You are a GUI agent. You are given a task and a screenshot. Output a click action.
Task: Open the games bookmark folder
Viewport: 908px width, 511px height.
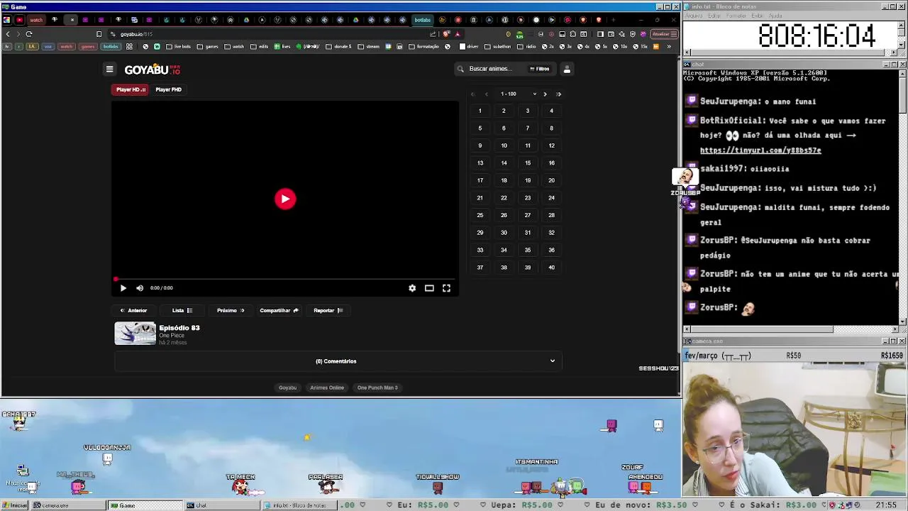pos(208,47)
